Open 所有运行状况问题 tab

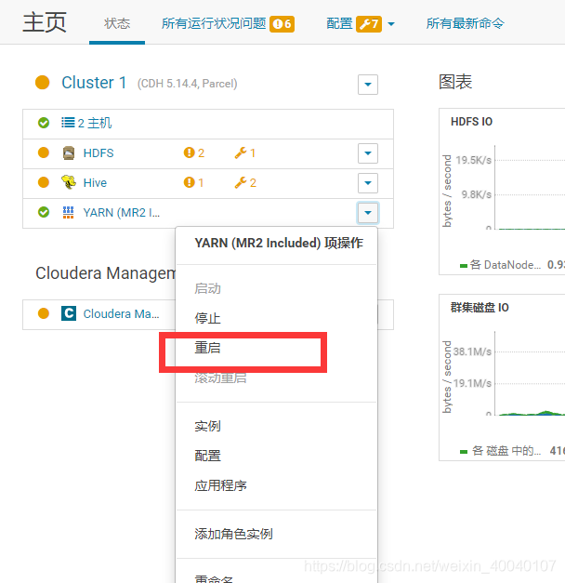pyautogui.click(x=214, y=23)
